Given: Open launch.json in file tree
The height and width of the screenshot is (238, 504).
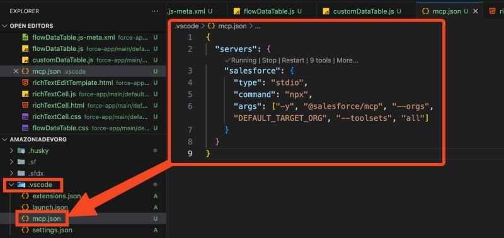Looking at the screenshot, I should pyautogui.click(x=83, y=208).
